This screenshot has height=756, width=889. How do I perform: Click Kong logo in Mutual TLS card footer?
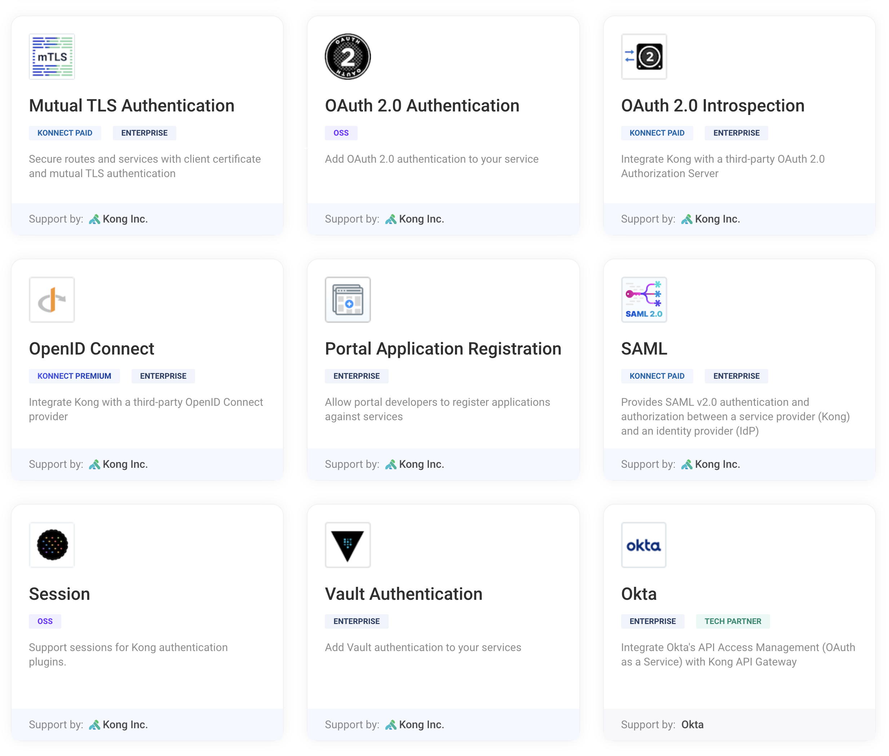tap(94, 219)
